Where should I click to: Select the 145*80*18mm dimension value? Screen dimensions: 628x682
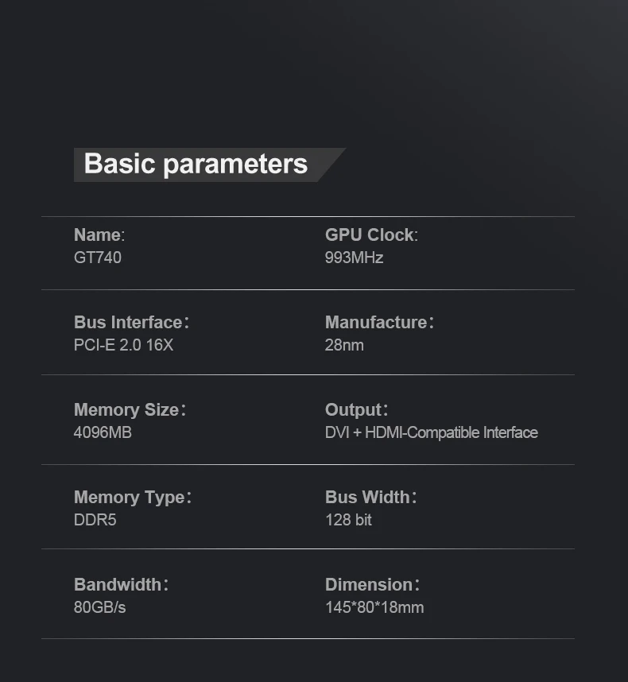coord(374,607)
